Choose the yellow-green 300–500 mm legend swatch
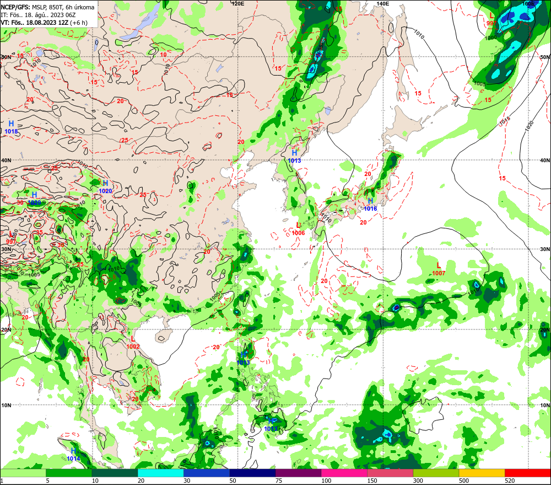551x485 pixels. tap(436, 473)
